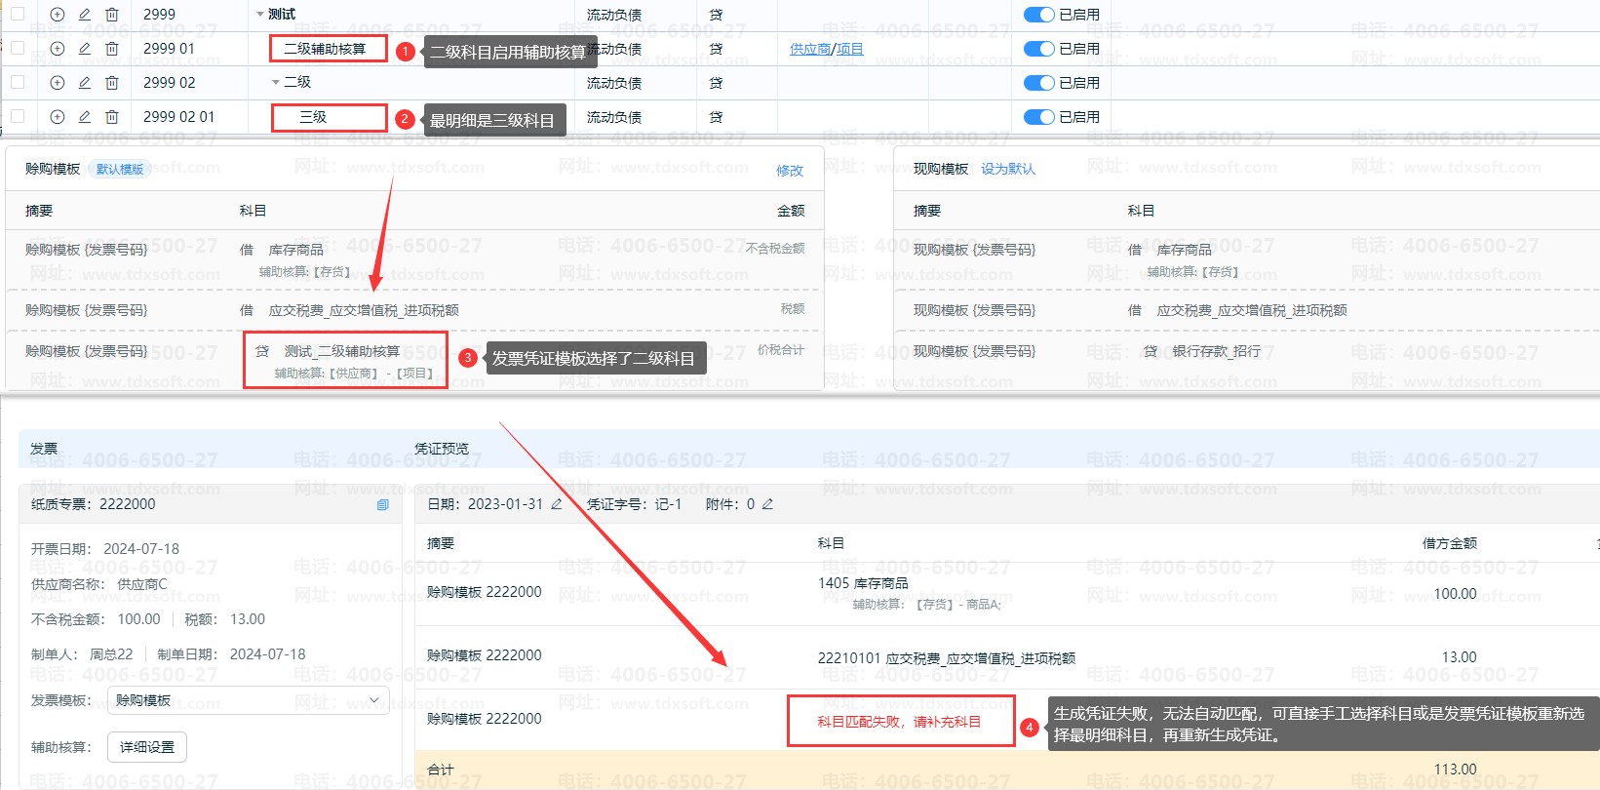This screenshot has height=790, width=1600.
Task: Collapse the 测试 account tree node
Action: click(259, 15)
